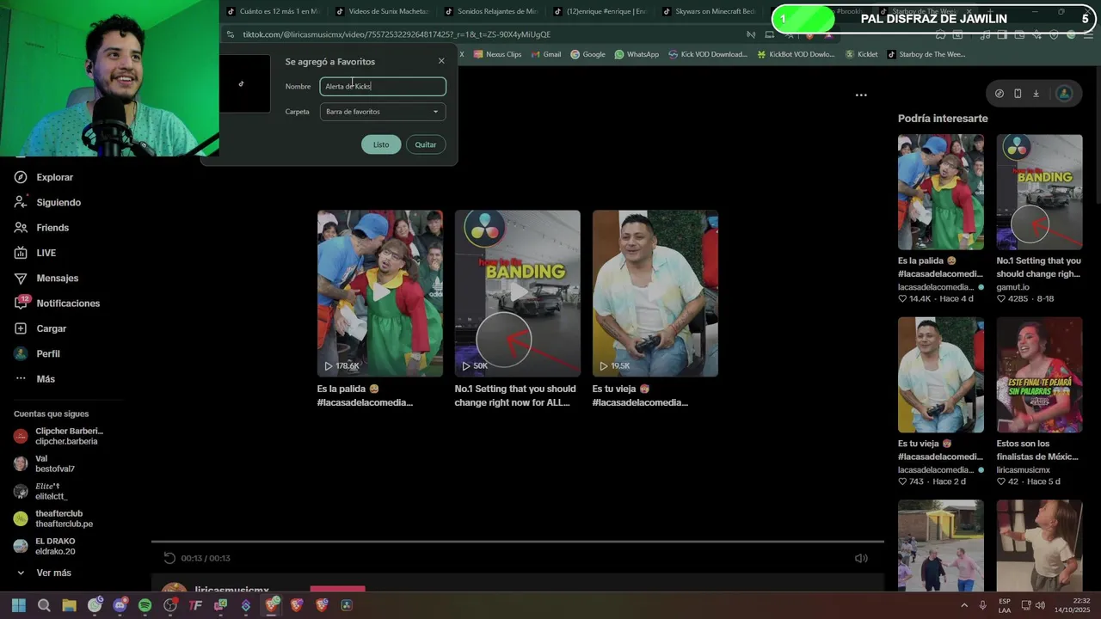Viewport: 1101px width, 619px height.
Task: Open the Google bookmark
Action: (x=587, y=54)
